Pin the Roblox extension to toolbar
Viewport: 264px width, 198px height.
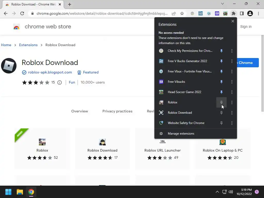pyautogui.click(x=221, y=102)
